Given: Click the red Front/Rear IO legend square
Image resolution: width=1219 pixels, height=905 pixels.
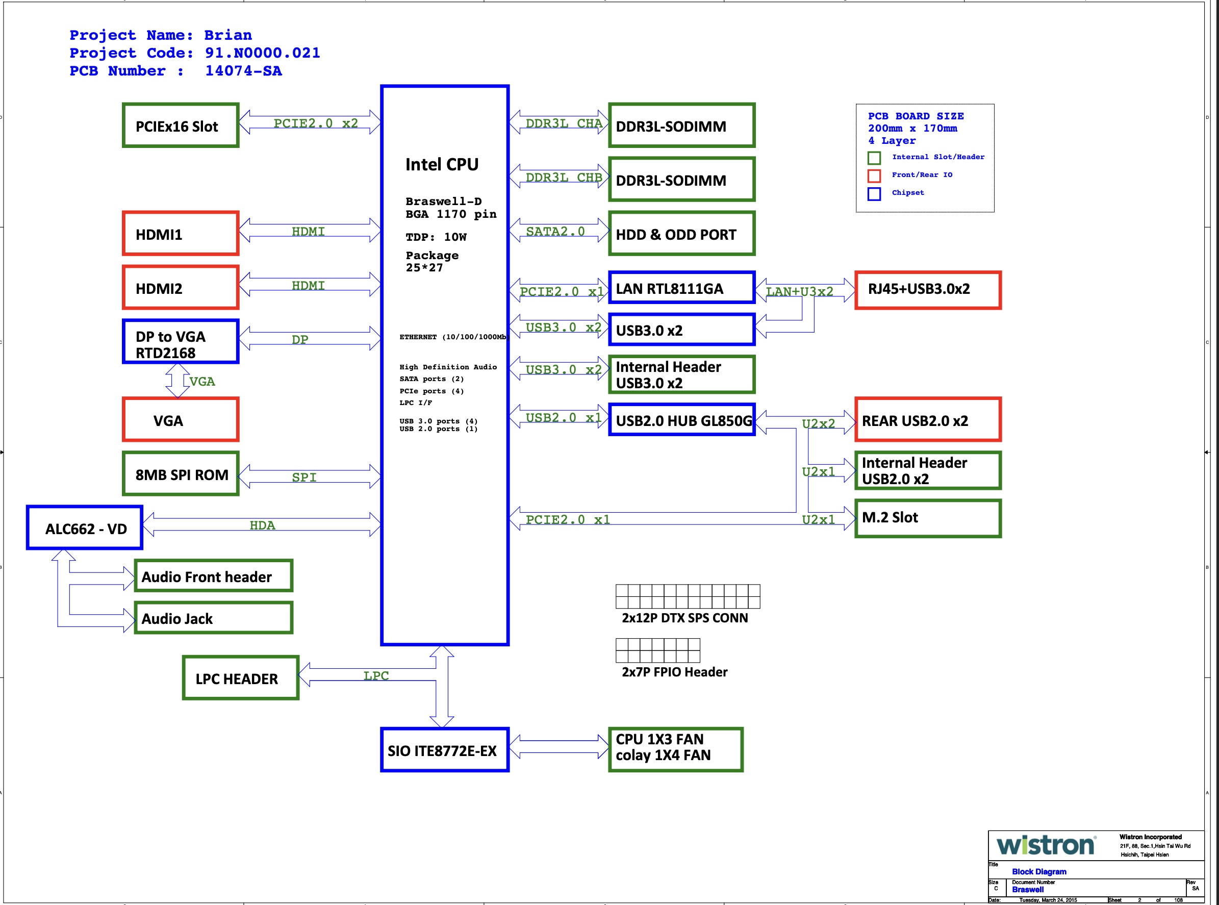Looking at the screenshot, I should 874,175.
